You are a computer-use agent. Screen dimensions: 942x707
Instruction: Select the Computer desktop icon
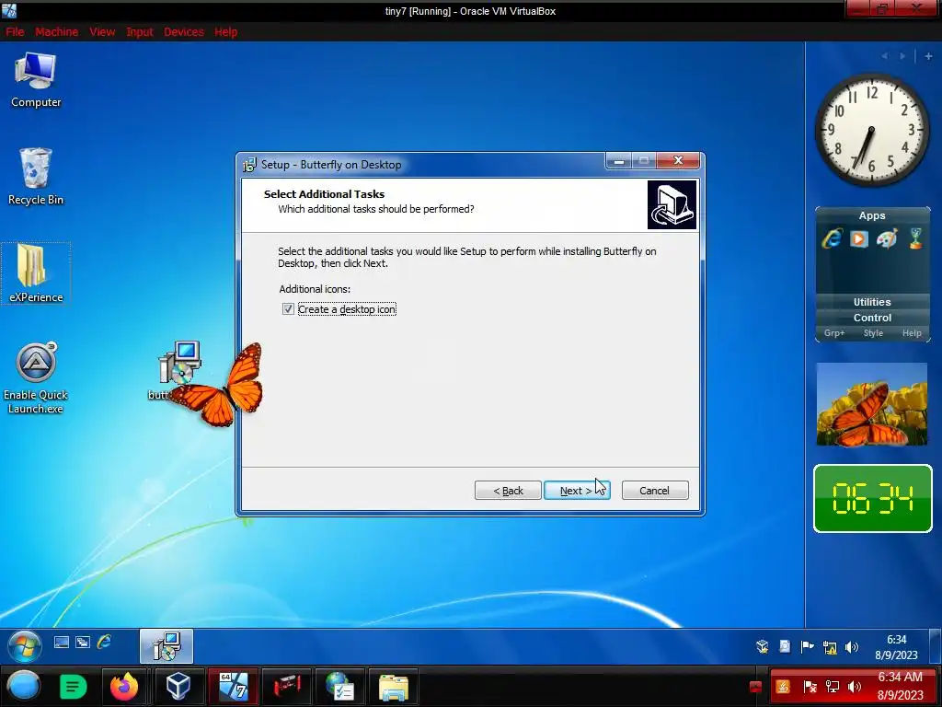(36, 80)
